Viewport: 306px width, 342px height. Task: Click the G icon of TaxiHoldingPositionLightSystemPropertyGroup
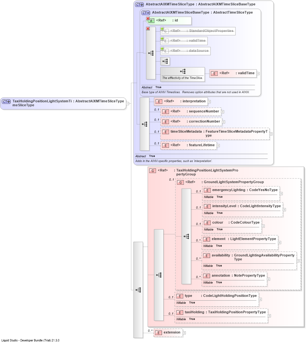tap(153, 171)
